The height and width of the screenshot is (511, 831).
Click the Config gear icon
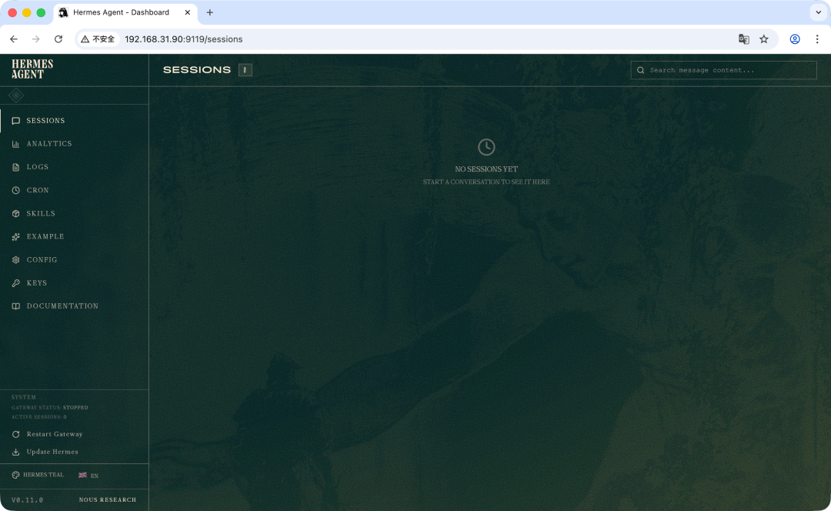pos(16,260)
